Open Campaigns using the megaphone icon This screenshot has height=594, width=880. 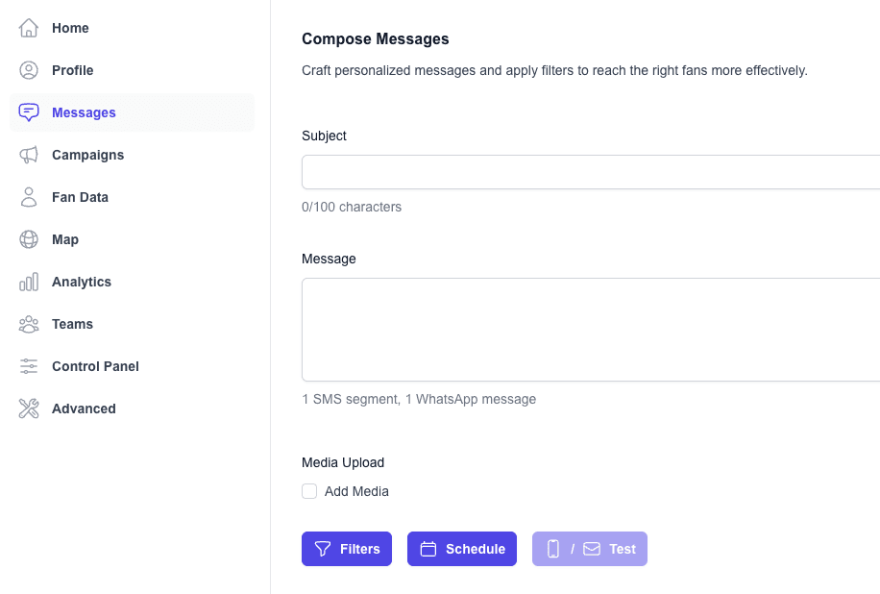point(29,155)
